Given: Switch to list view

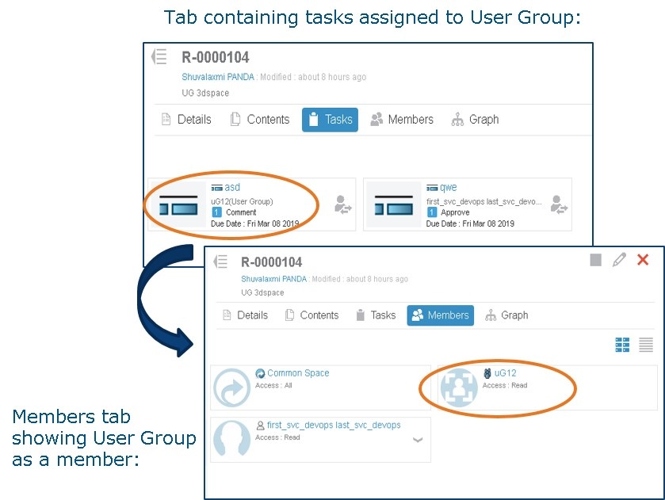Looking at the screenshot, I should point(646,345).
